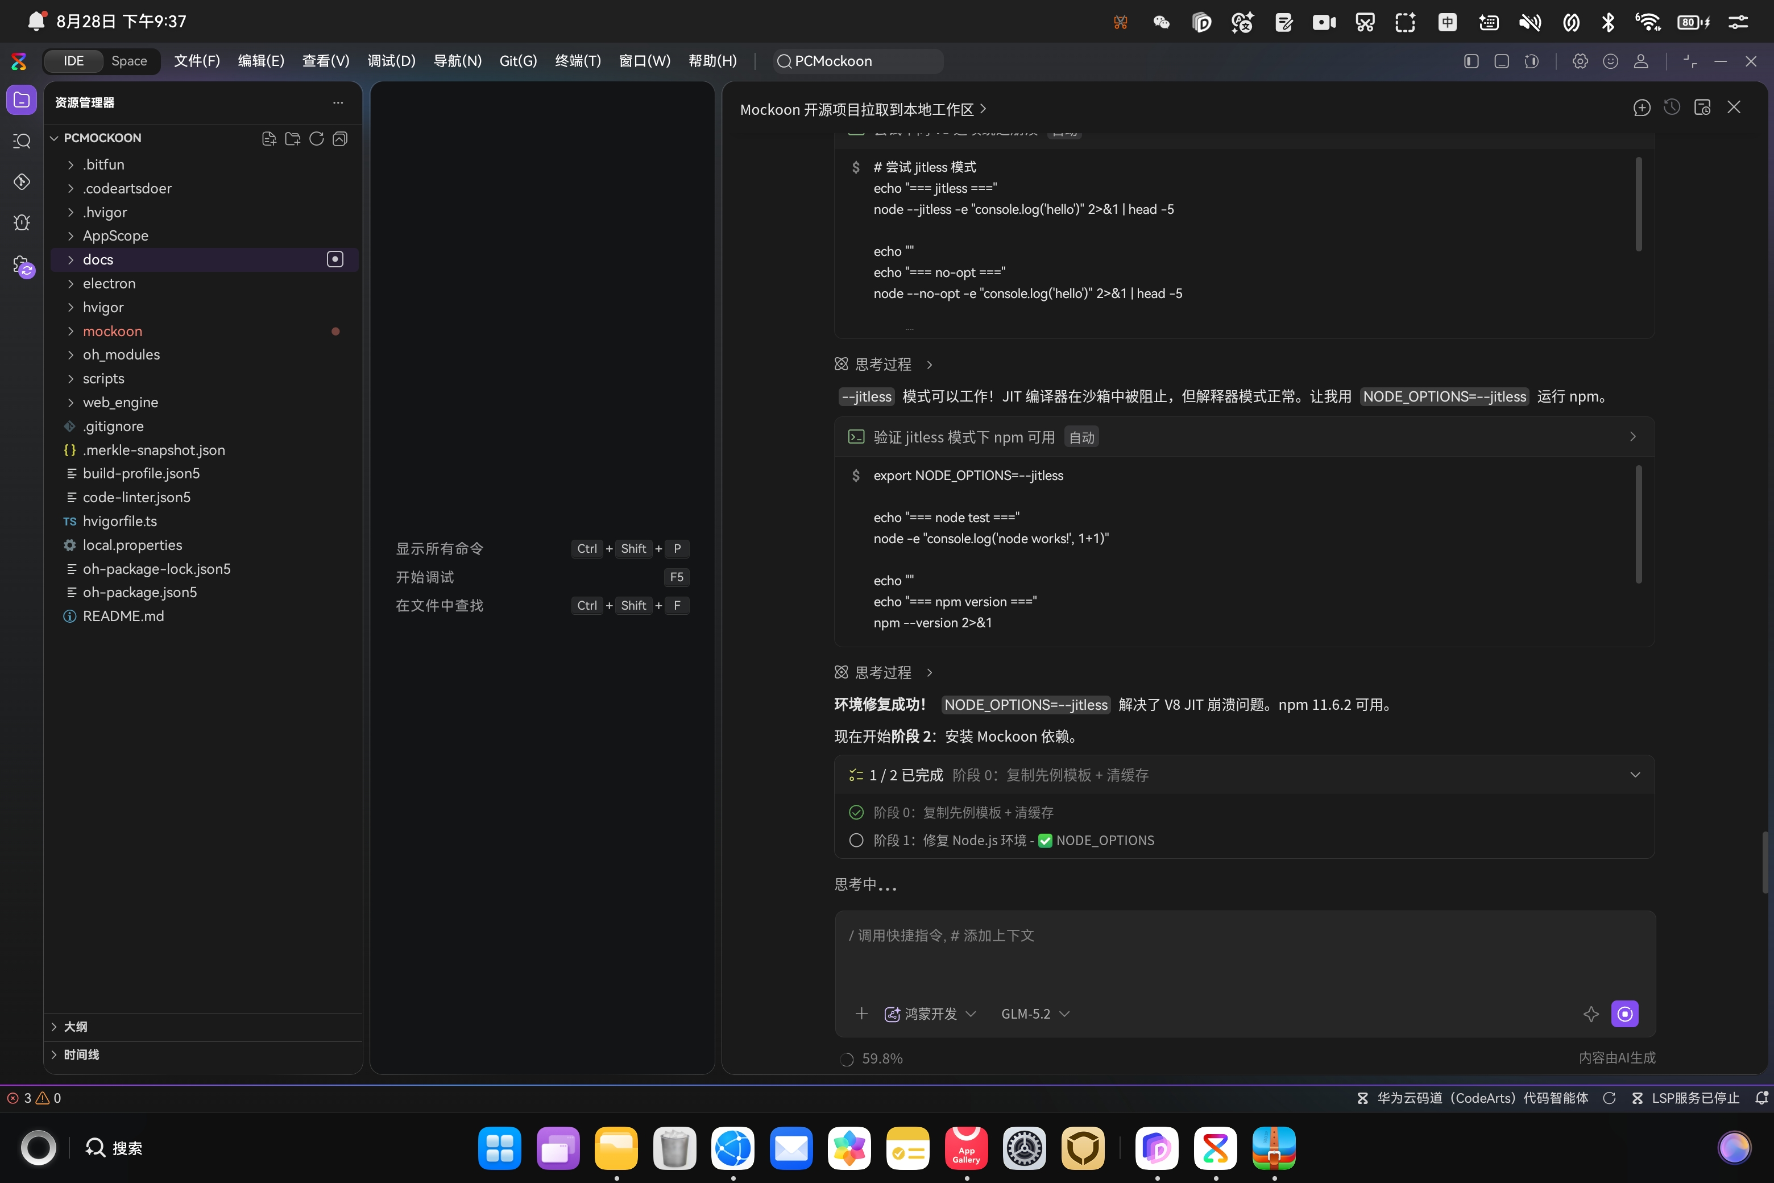Open errors and warnings count in status bar
This screenshot has width=1774, height=1183.
34,1098
